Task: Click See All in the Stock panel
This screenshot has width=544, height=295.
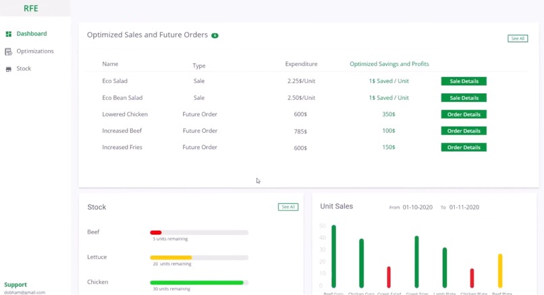Action: (288, 207)
